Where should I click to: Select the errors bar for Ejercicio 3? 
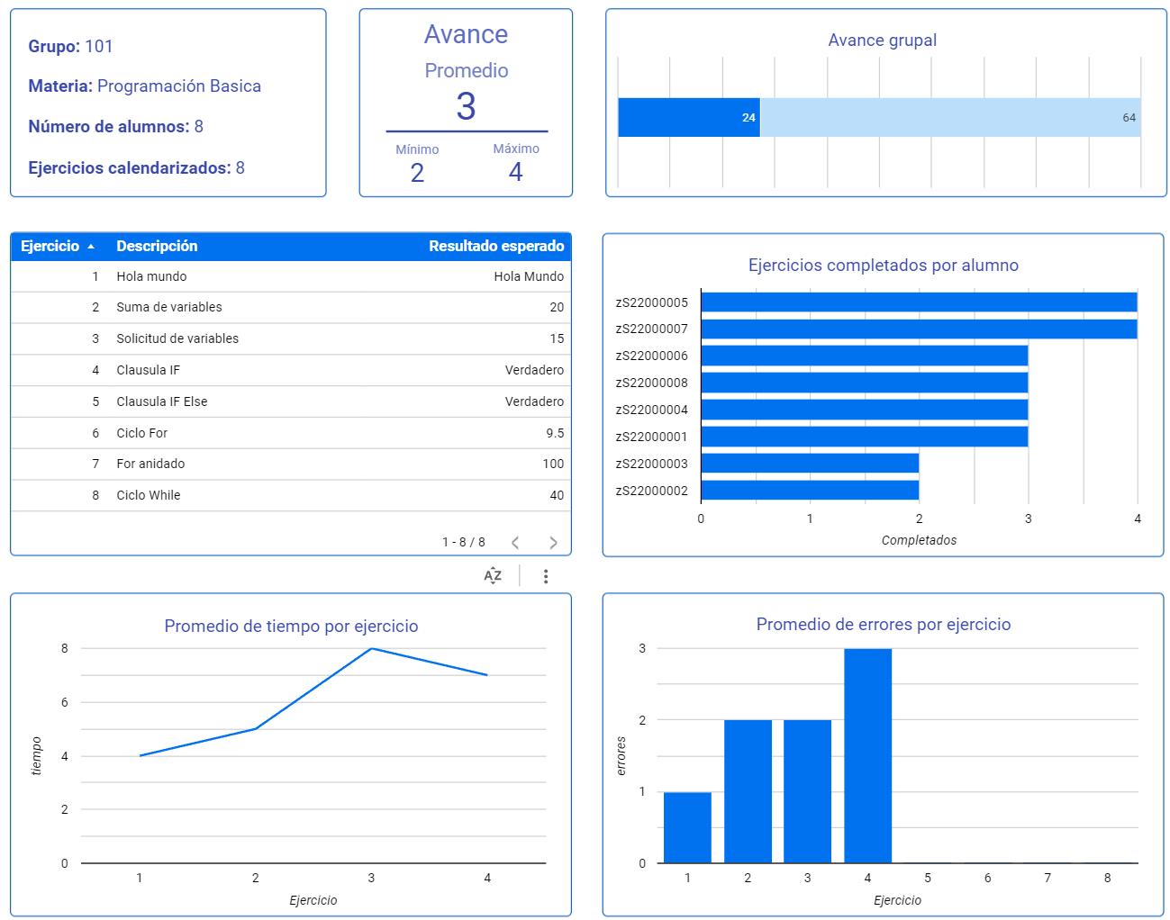(807, 791)
